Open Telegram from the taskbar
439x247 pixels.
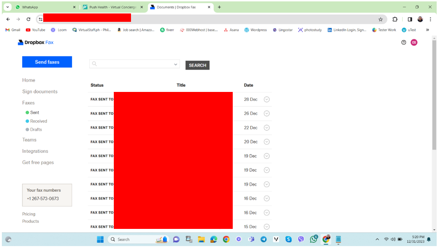[x=263, y=240]
